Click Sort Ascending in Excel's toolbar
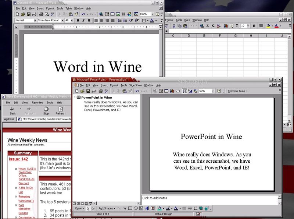The width and height of the screenshot is (294, 219). (x=218, y=26)
